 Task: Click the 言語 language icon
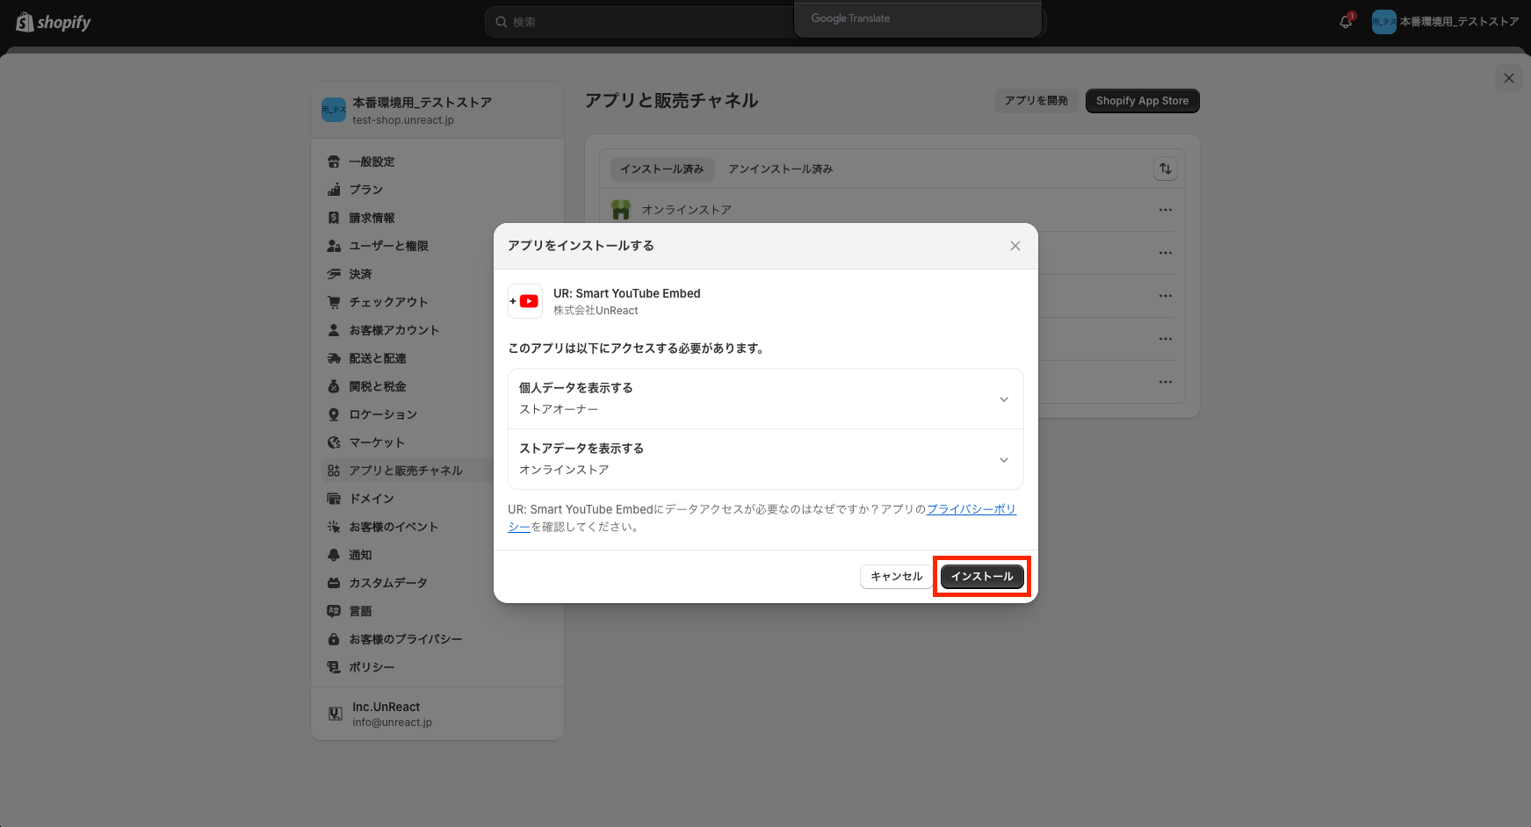coord(334,611)
